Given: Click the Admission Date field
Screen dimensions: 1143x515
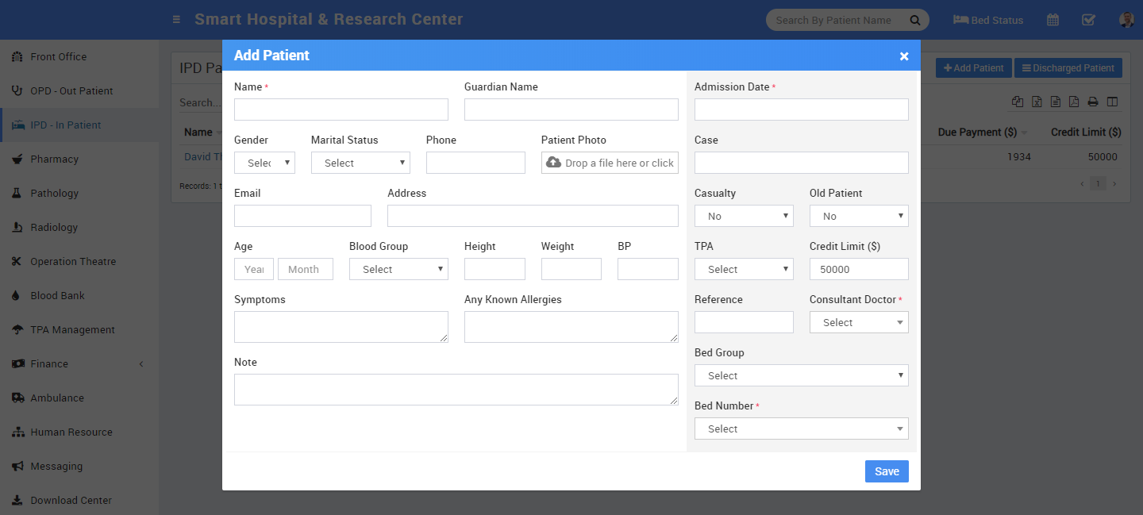Looking at the screenshot, I should point(801,110).
